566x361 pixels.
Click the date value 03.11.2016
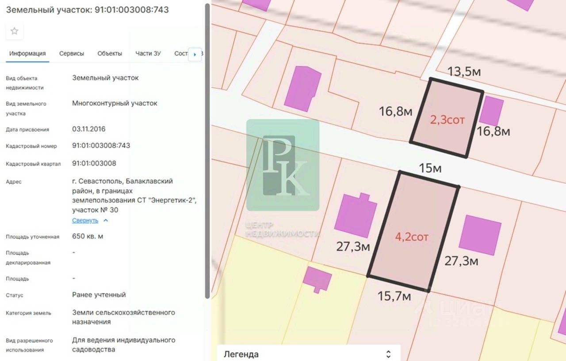coord(89,129)
